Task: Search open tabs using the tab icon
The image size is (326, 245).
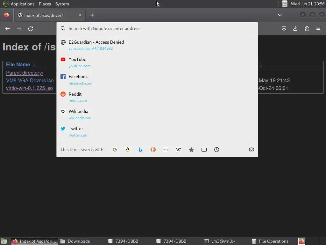Action: (204, 150)
